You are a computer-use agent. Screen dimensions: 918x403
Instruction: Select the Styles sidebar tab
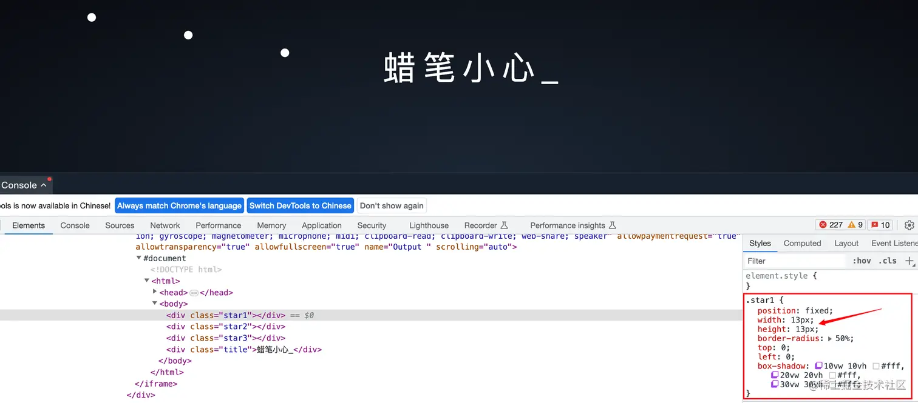760,243
